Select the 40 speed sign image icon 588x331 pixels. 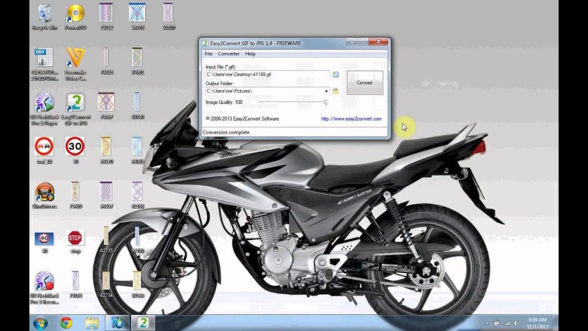[45, 242]
